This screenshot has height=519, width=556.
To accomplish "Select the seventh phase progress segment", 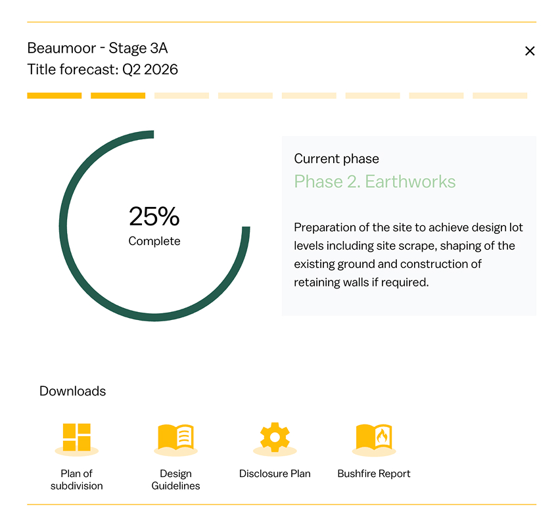I will (436, 96).
